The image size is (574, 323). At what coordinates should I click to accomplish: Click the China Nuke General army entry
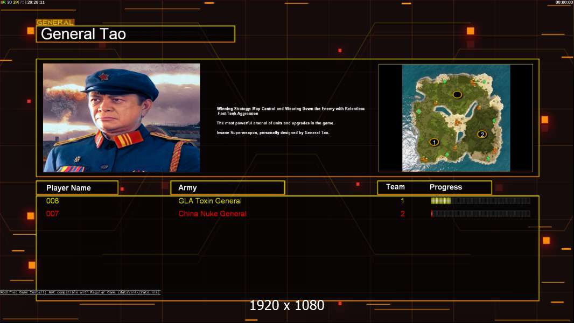[x=212, y=214]
